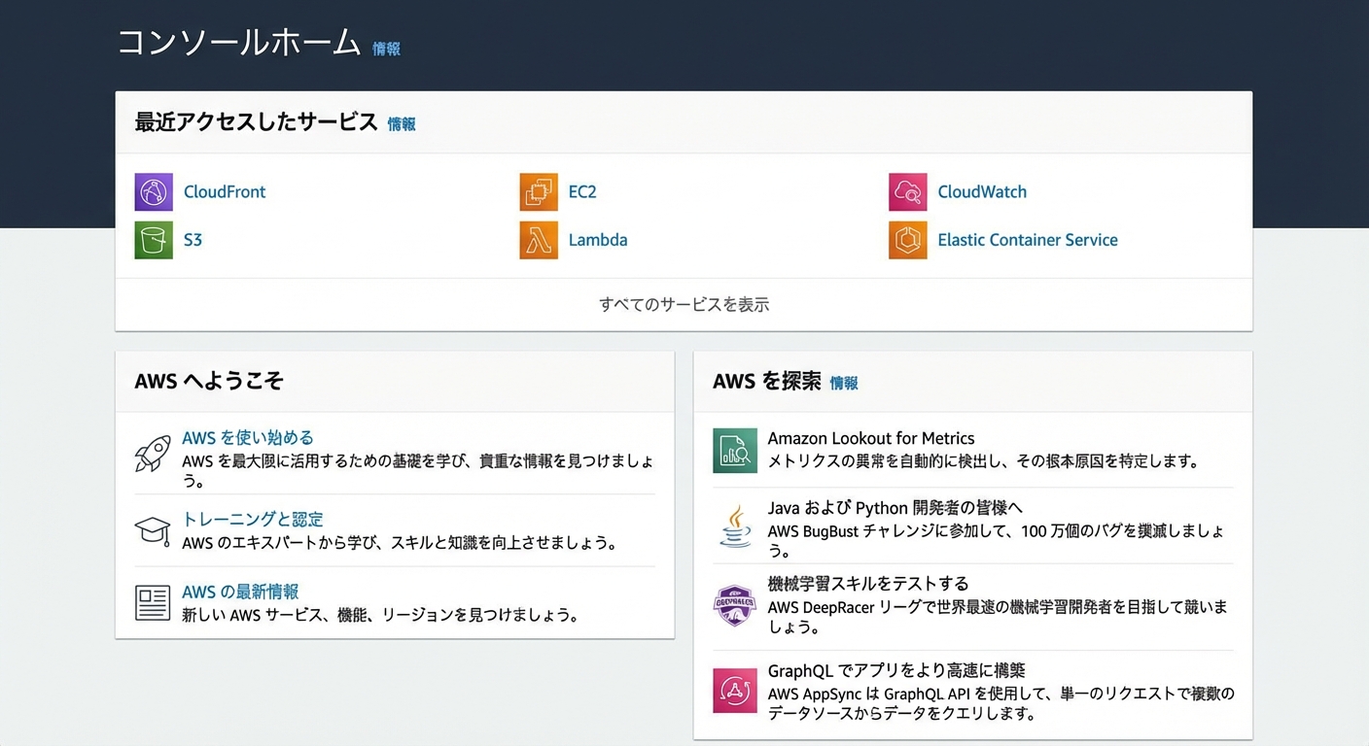This screenshot has width=1369, height=746.
Task: Click the メトリクスの異常を自動的に検出し description
Action: 984,461
